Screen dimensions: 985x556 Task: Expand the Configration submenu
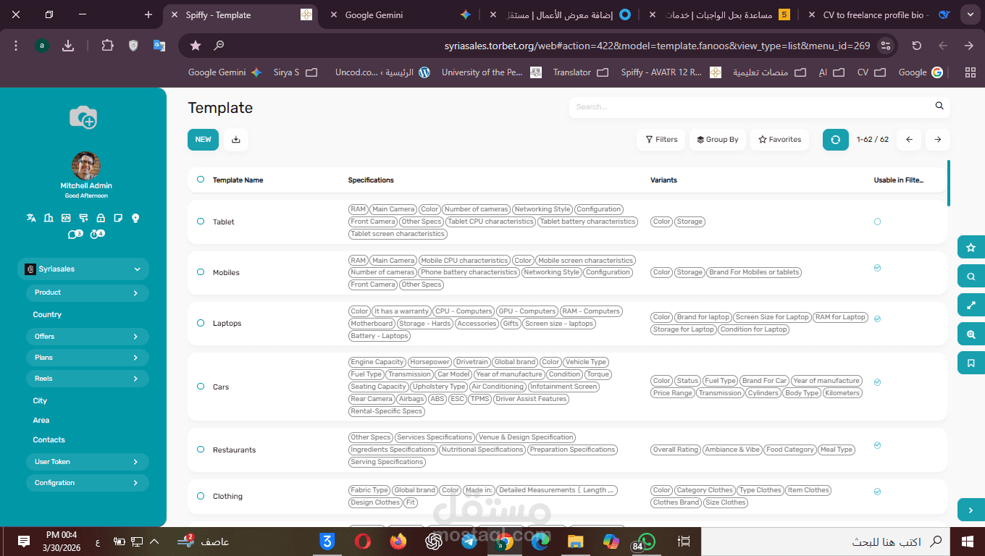tap(88, 483)
